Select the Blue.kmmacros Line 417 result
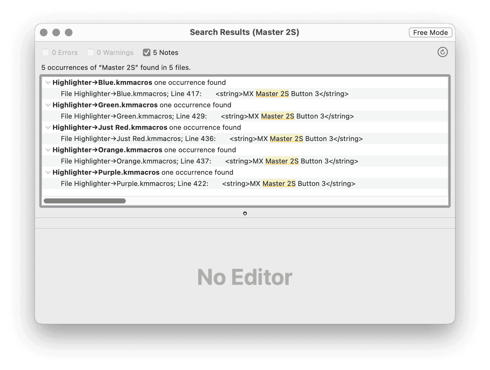The width and height of the screenshot is (490, 370). click(245, 94)
